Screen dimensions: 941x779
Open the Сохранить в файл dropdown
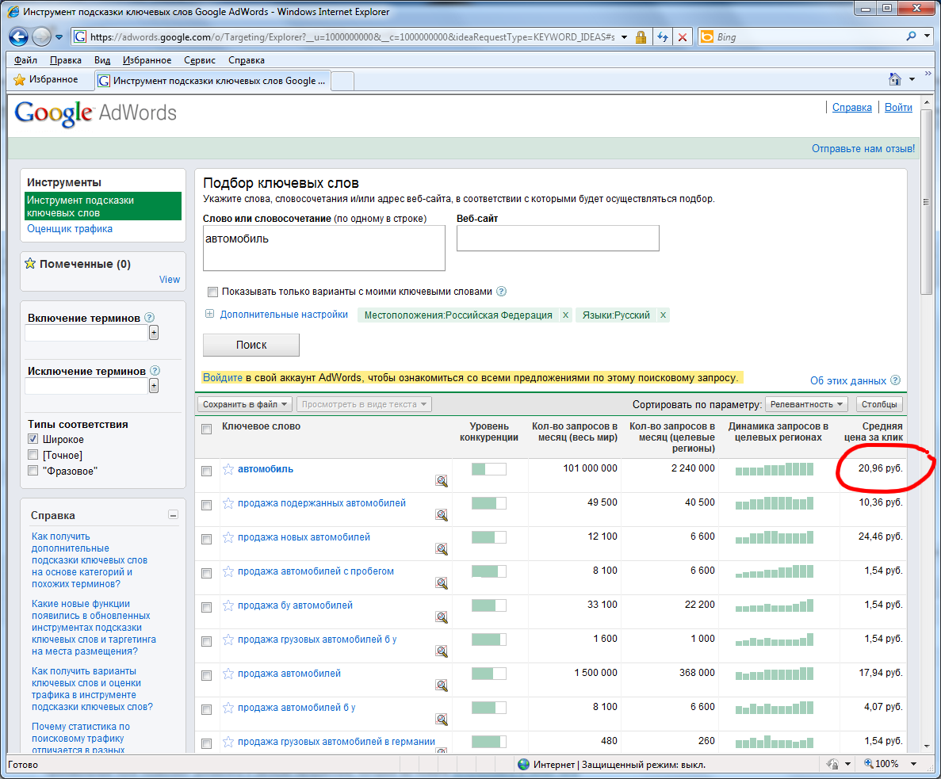pos(246,404)
